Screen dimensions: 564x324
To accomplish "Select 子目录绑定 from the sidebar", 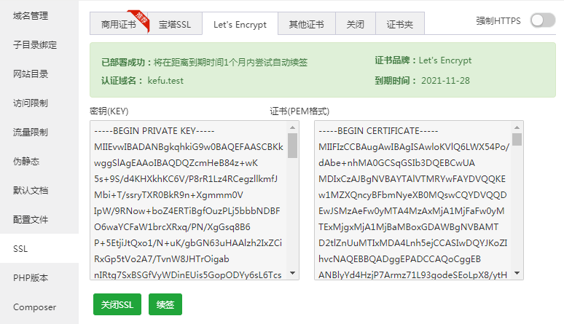I will tap(35, 44).
